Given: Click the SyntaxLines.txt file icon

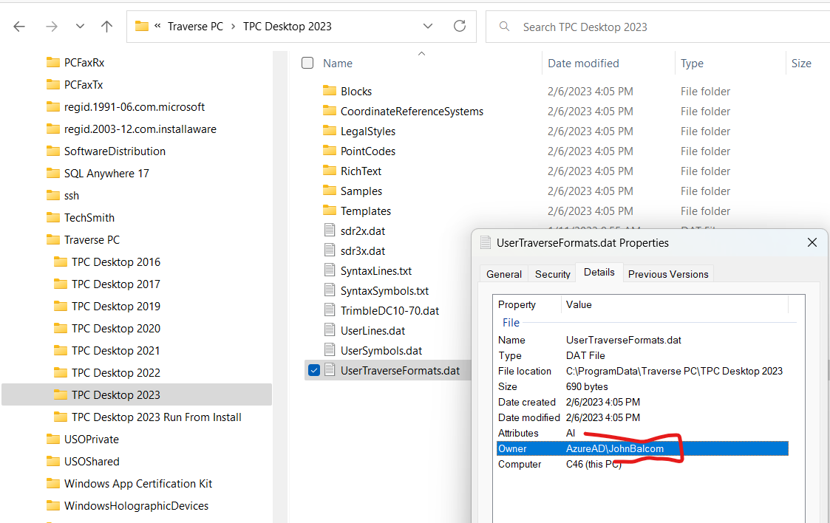Looking at the screenshot, I should point(330,270).
